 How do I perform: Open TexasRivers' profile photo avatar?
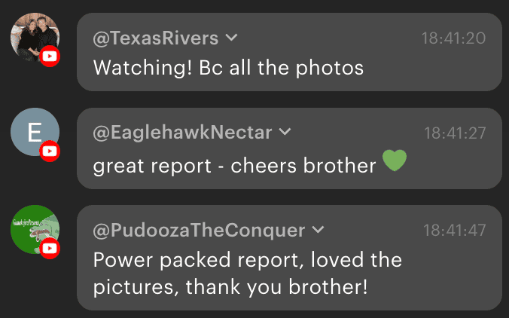(x=34, y=36)
